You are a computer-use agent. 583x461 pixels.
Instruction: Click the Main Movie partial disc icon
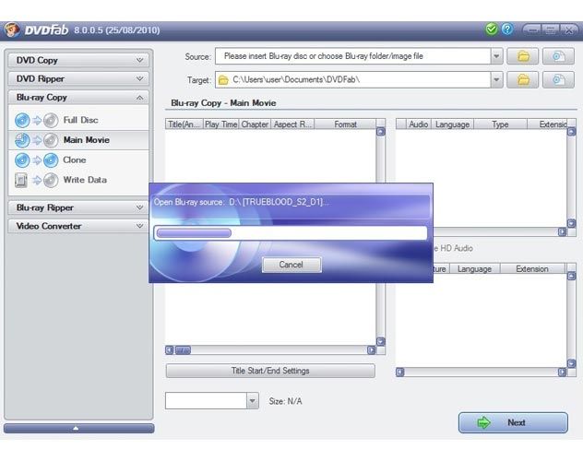point(22,140)
